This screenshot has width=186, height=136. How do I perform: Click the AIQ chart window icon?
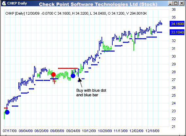click(4, 3)
